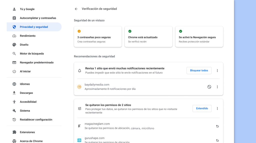Click the restore clock icon for Restablecer configuración
This screenshot has width=256, height=143.
tap(14, 120)
